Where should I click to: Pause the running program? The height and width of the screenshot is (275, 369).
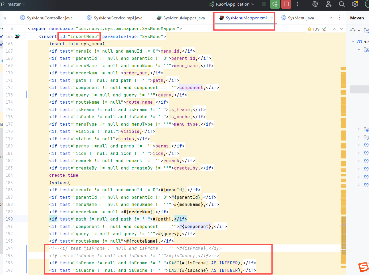tap(264, 4)
